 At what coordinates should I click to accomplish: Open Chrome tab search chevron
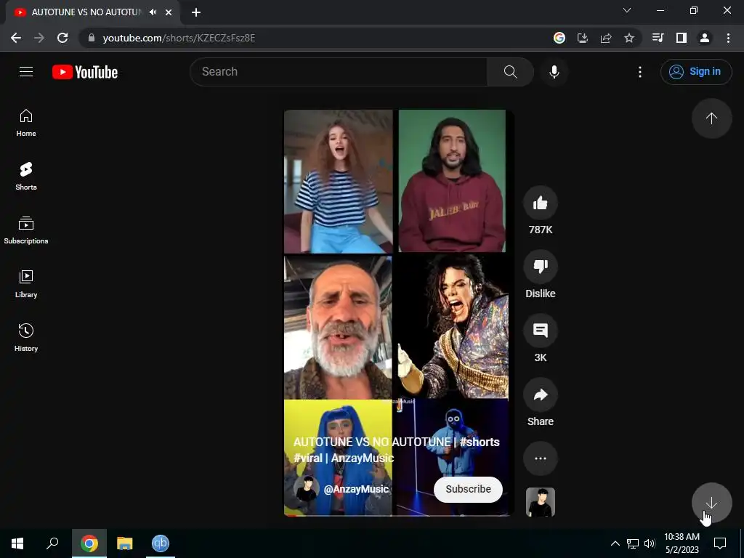(627, 10)
